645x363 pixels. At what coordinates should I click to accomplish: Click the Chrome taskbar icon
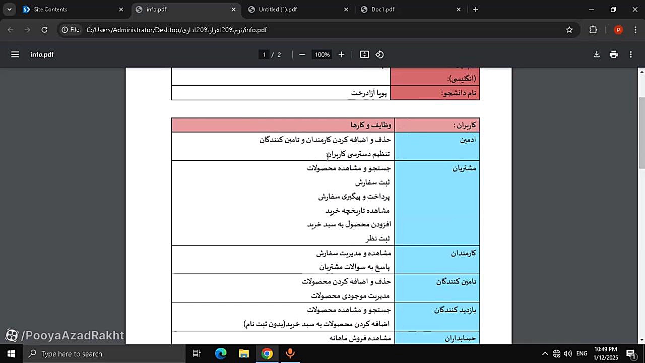pyautogui.click(x=267, y=353)
